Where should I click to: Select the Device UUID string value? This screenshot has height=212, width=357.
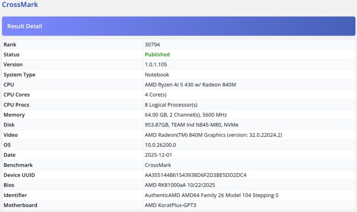(196, 175)
